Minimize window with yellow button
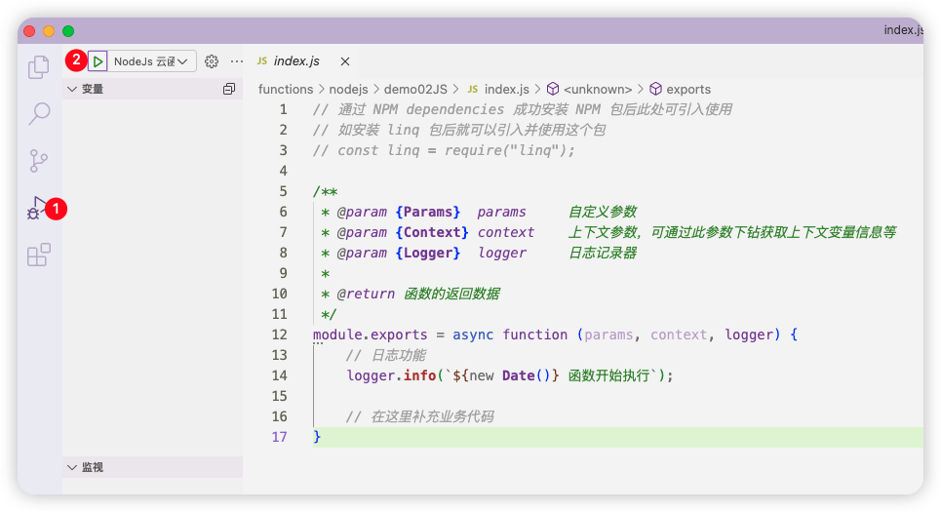941x512 pixels. 49,31
